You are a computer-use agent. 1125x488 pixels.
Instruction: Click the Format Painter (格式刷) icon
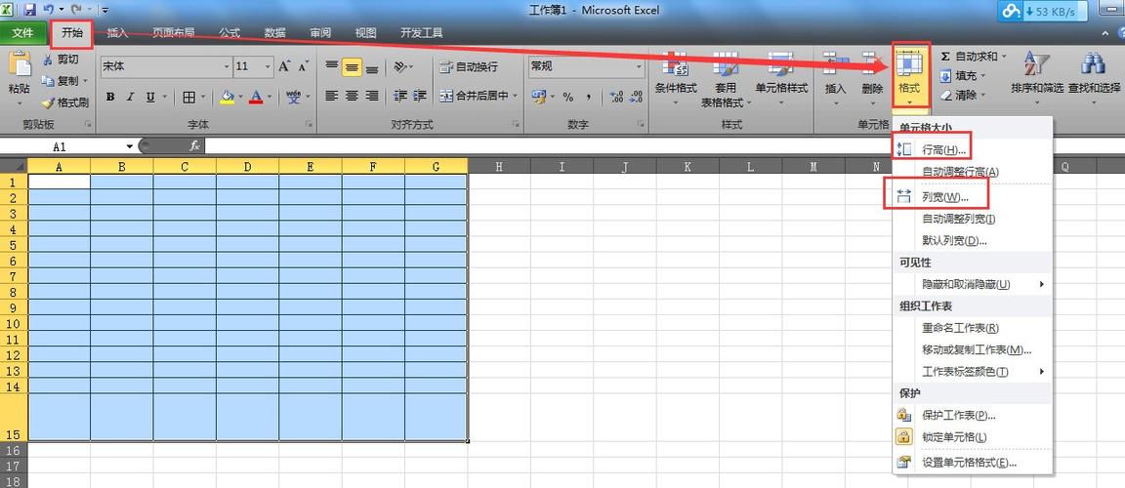click(47, 103)
